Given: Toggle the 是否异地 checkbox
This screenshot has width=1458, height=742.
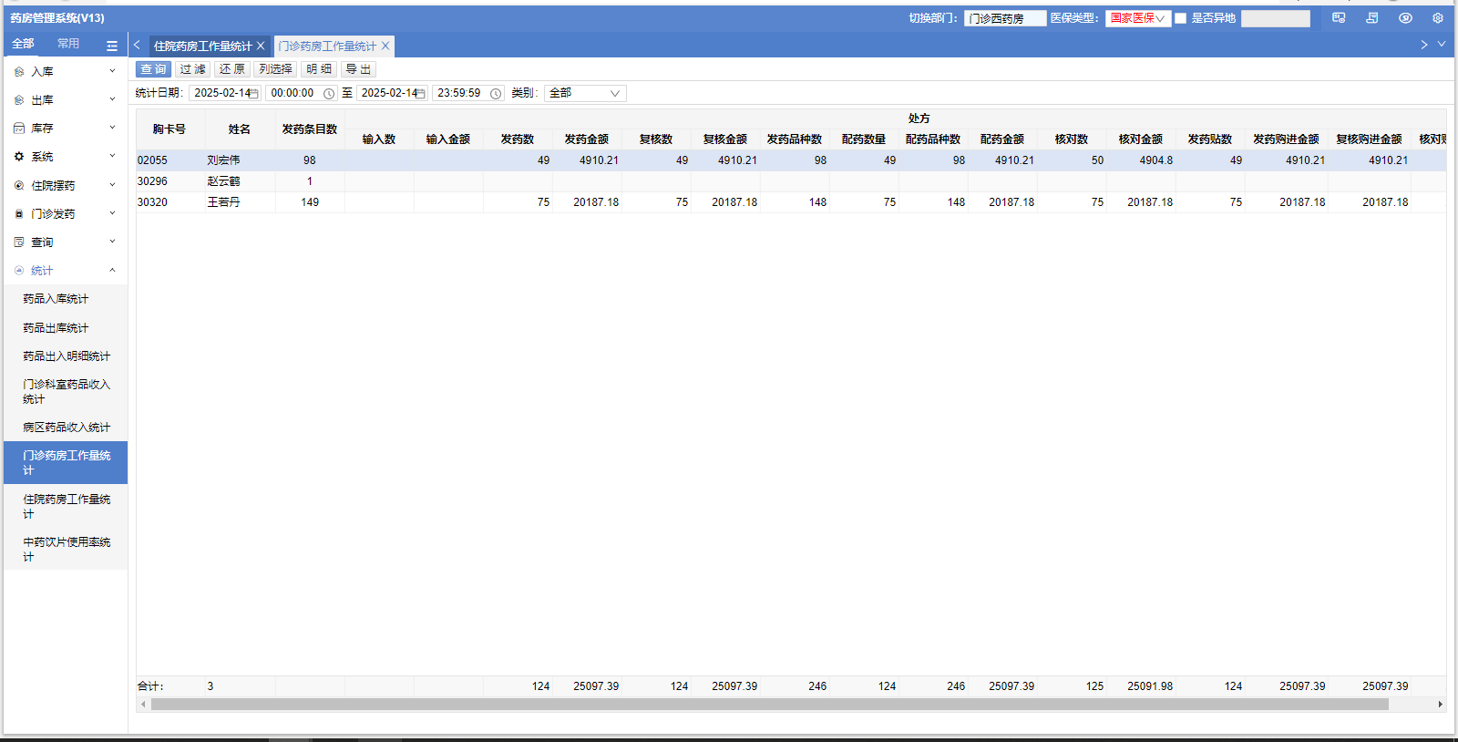Looking at the screenshot, I should pyautogui.click(x=1181, y=18).
